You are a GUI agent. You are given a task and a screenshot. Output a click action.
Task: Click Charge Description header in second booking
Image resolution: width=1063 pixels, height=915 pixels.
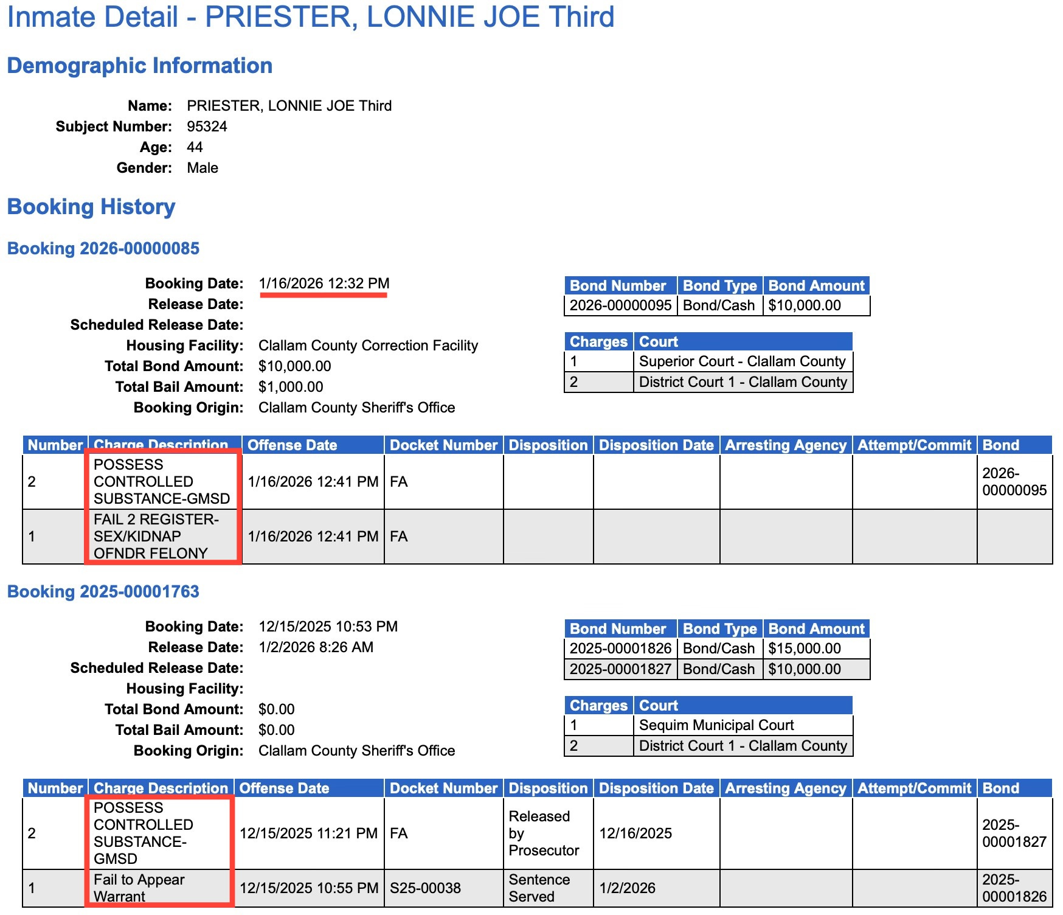click(x=161, y=788)
